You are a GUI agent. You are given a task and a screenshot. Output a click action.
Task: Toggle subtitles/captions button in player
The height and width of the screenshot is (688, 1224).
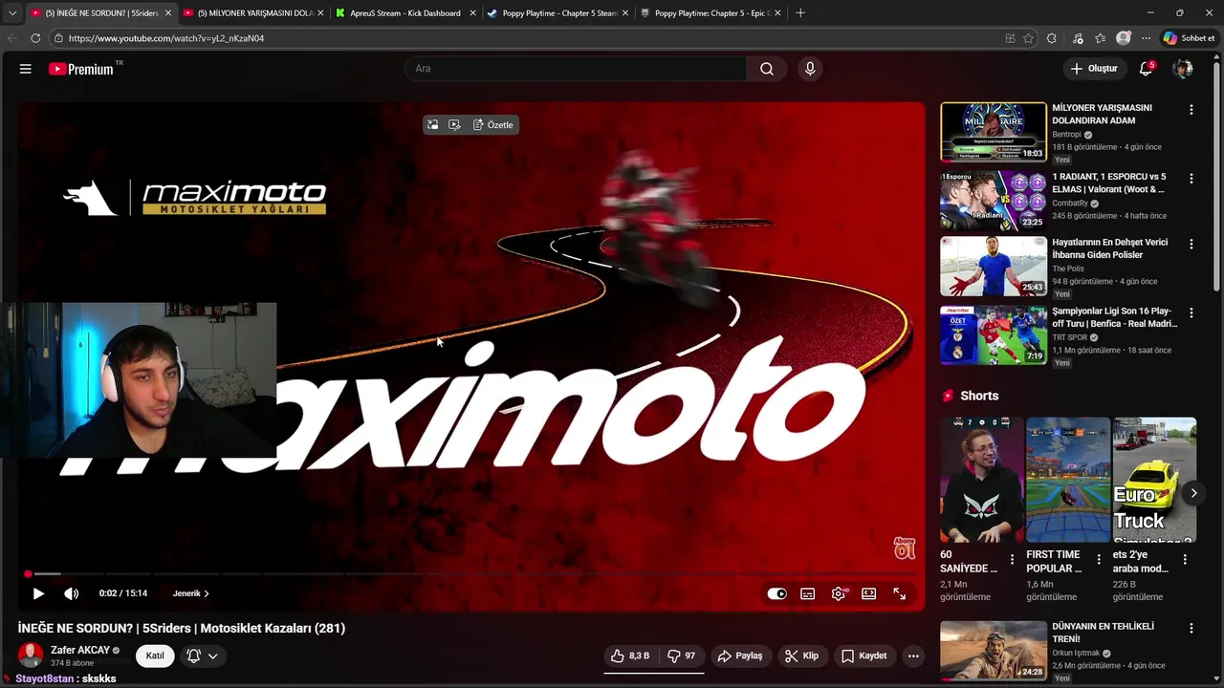pyautogui.click(x=808, y=593)
